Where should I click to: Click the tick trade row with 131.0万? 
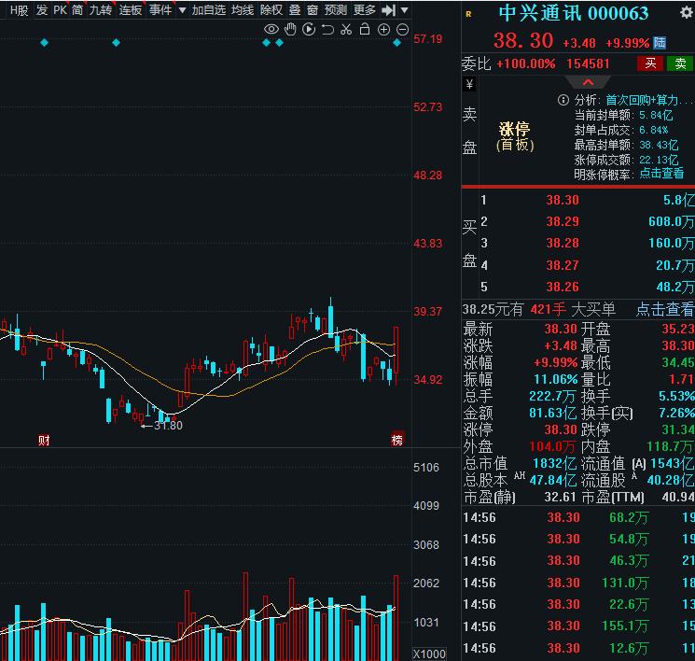tap(578, 583)
